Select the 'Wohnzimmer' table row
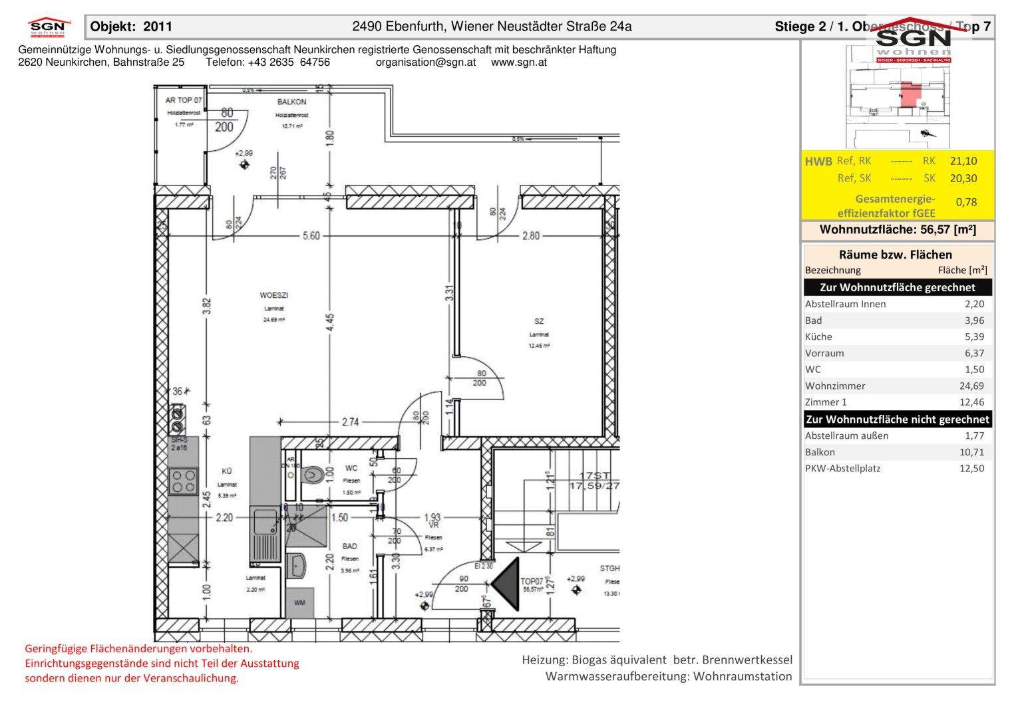1016x718 pixels. coord(898,386)
